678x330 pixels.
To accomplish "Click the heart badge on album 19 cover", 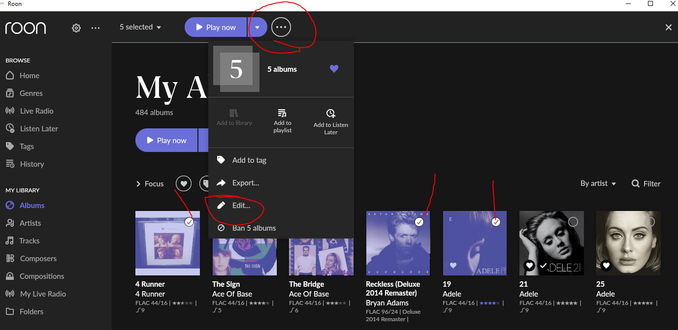I will pyautogui.click(x=453, y=266).
